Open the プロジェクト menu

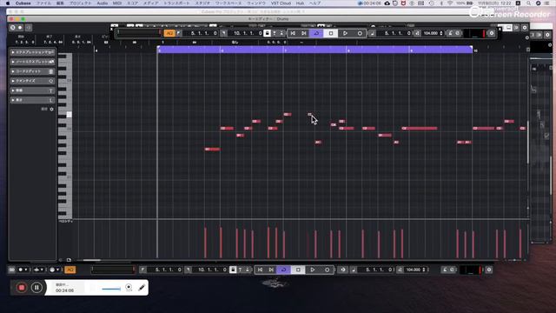(81, 3)
